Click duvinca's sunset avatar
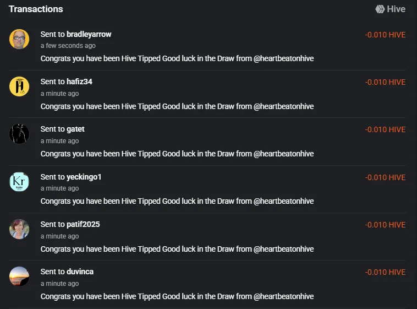 (x=19, y=277)
